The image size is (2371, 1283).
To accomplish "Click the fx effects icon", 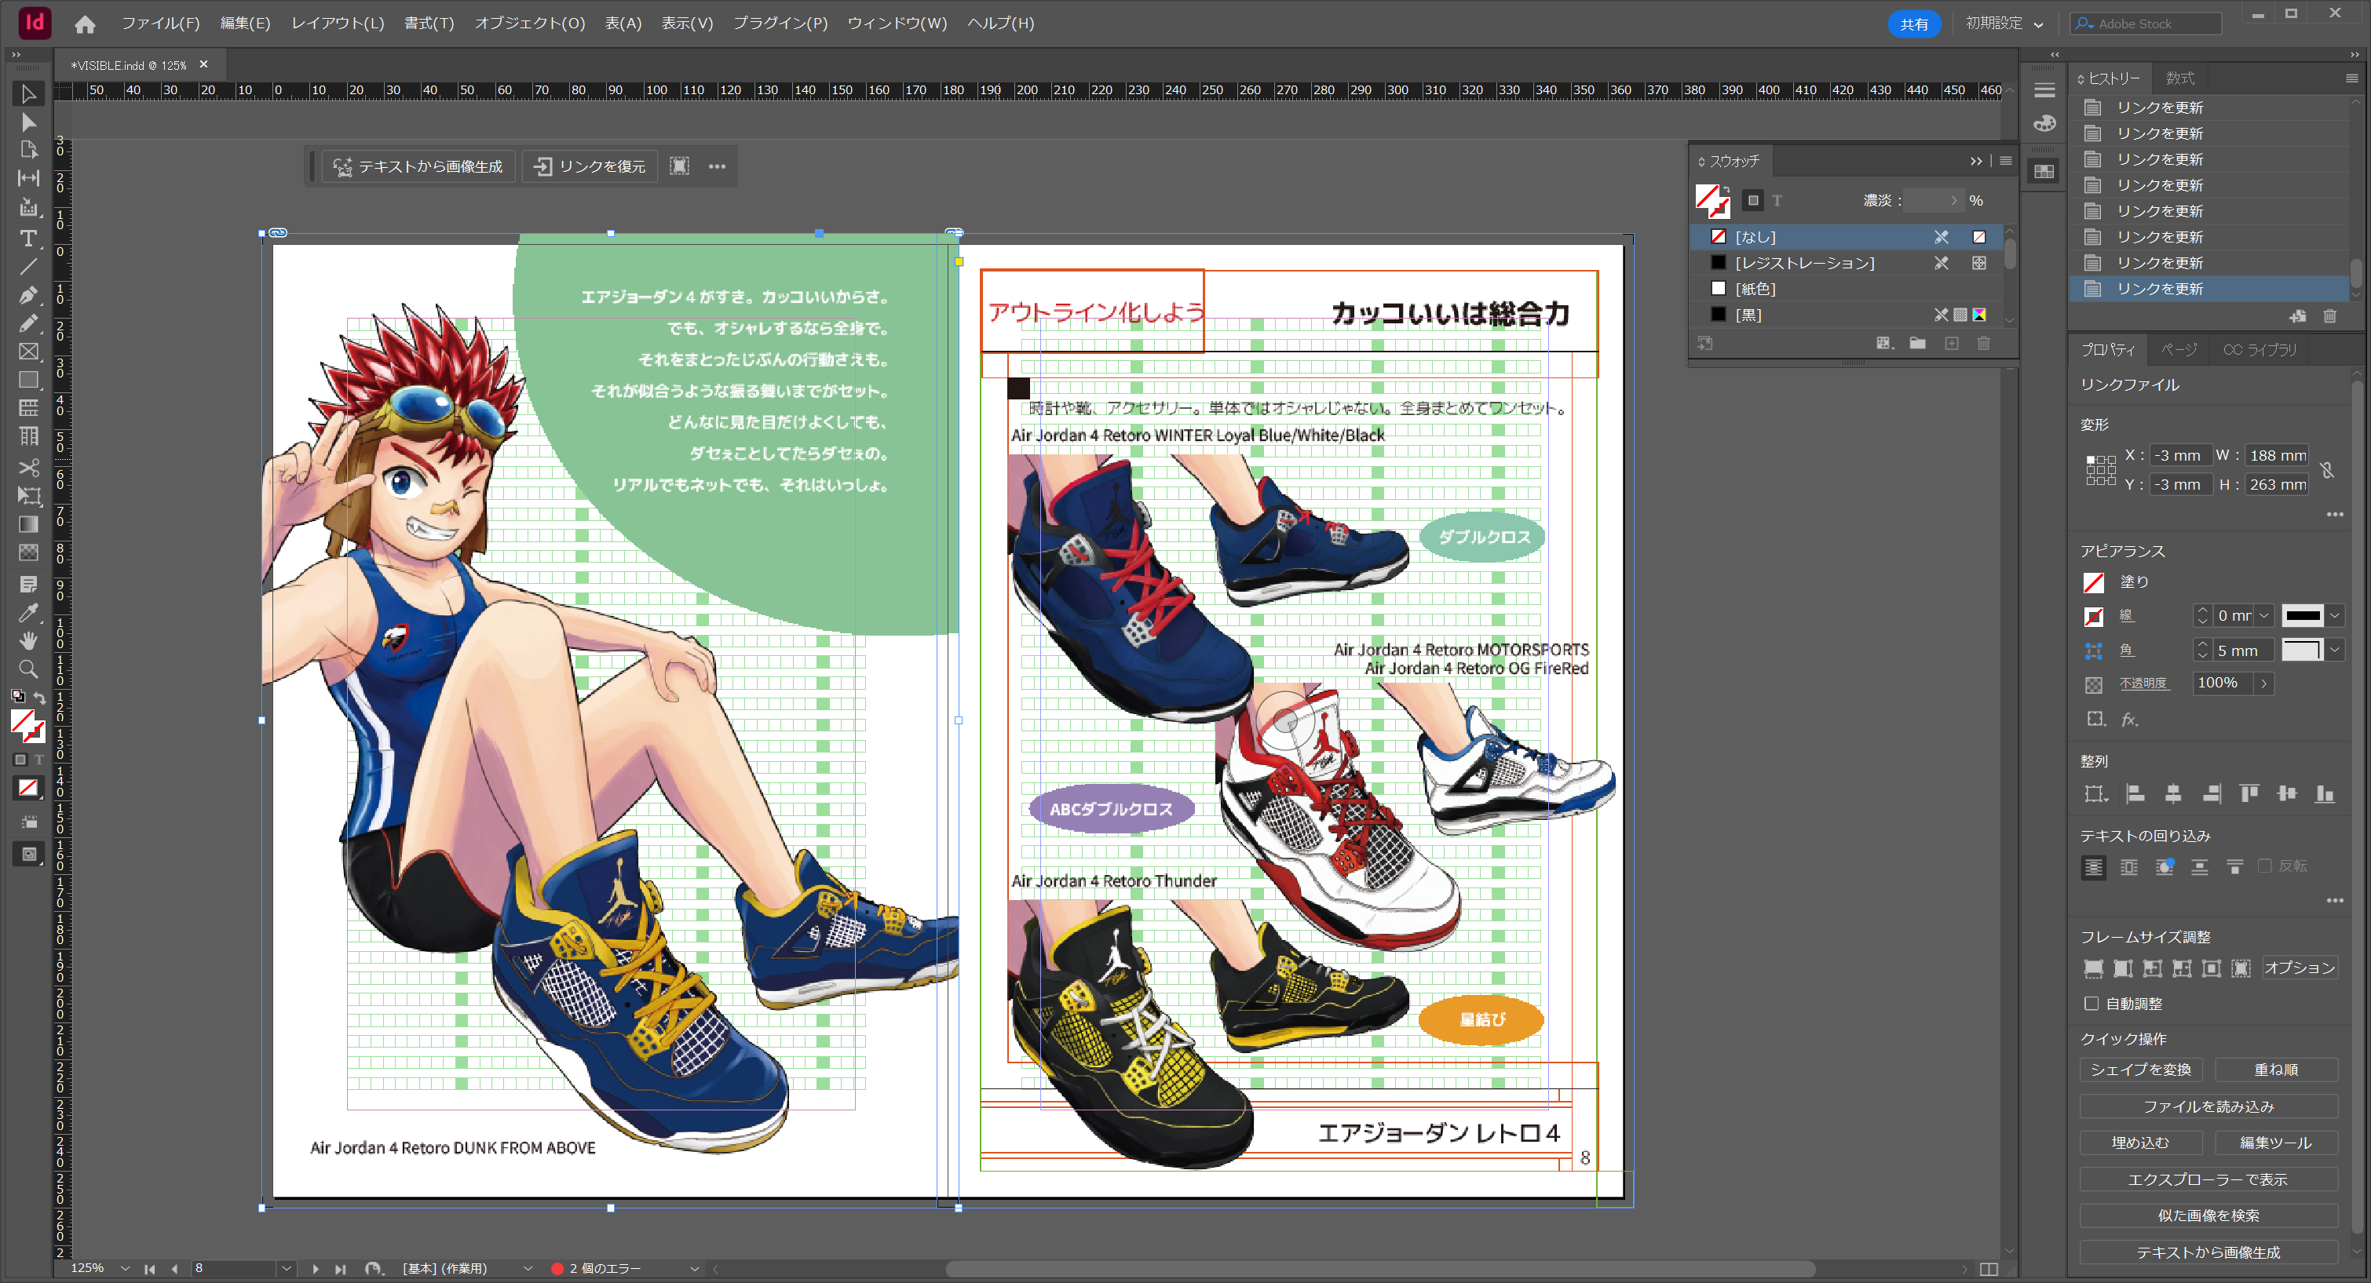I will (2129, 720).
